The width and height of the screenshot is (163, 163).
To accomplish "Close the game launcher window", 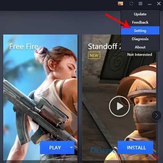I will [x=159, y=4].
